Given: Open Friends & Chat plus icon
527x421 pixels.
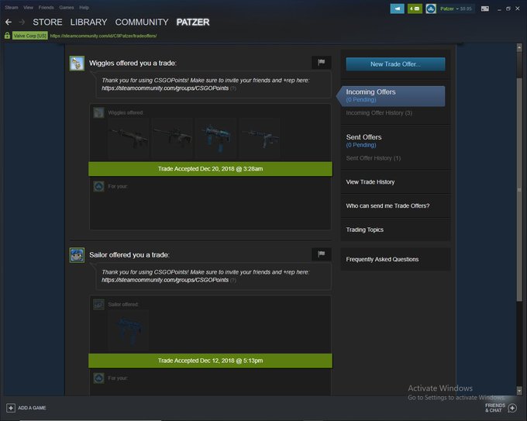Looking at the screenshot, I should tap(512, 409).
